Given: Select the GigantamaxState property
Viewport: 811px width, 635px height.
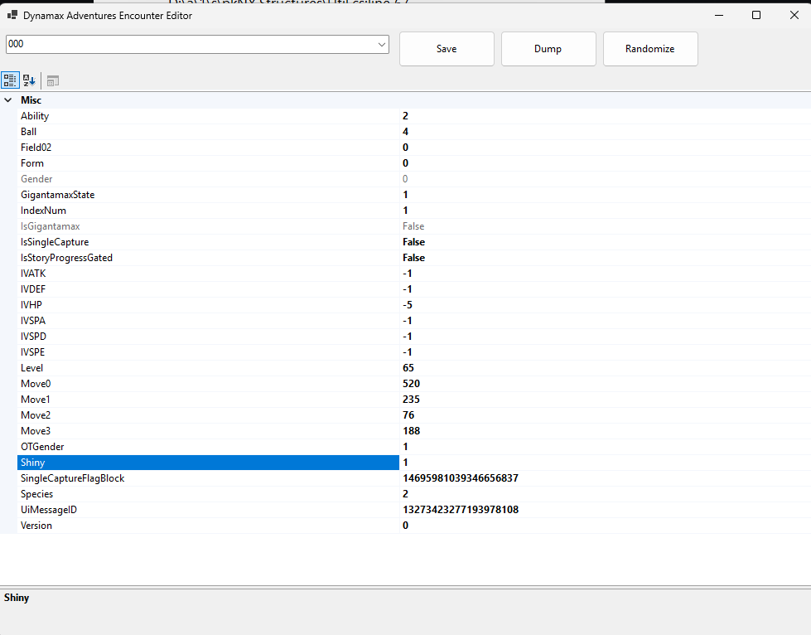Looking at the screenshot, I should pos(57,195).
